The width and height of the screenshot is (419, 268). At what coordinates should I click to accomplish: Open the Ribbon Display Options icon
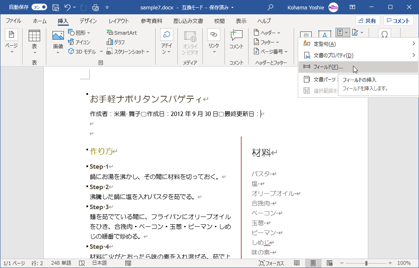coord(353,7)
